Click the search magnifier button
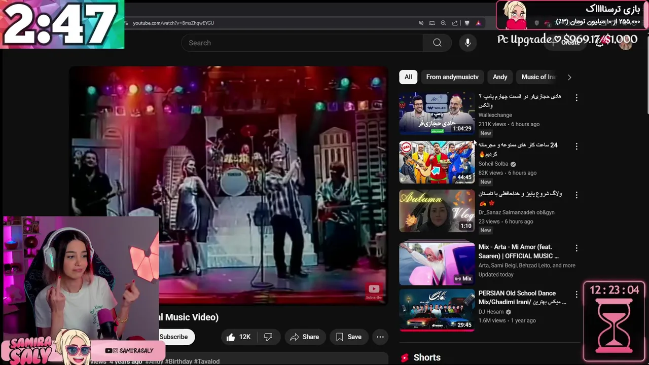Viewport: 649px width, 365px height. click(x=437, y=43)
